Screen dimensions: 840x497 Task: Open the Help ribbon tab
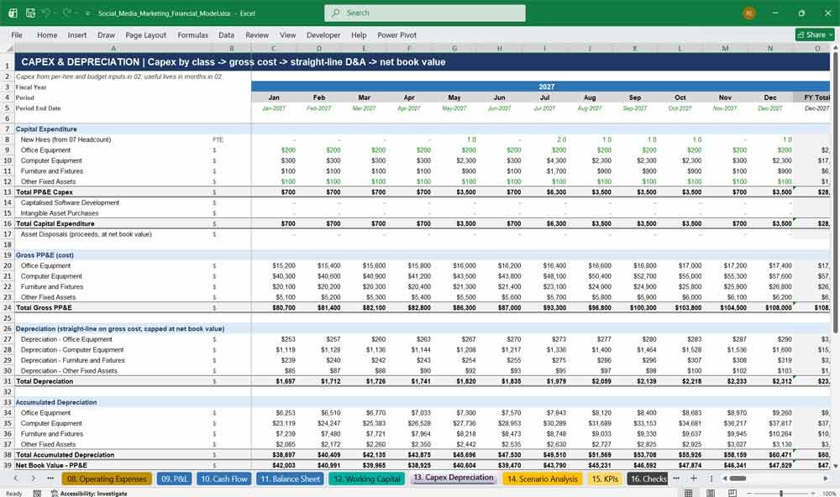(359, 34)
